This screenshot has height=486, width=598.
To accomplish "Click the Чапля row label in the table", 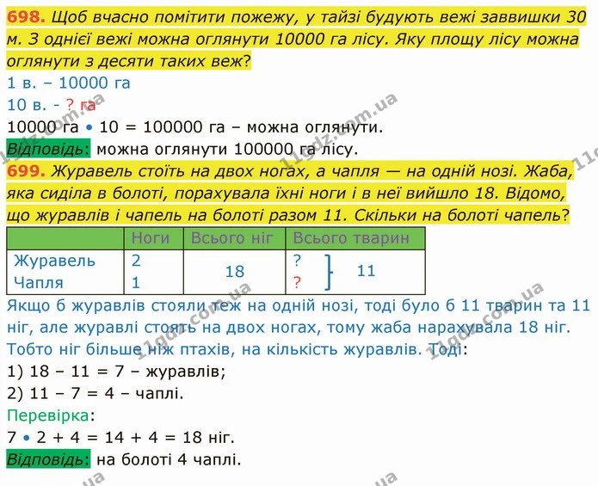I will (39, 283).
